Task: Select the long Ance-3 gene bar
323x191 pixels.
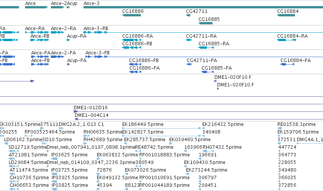Action: 203,7
